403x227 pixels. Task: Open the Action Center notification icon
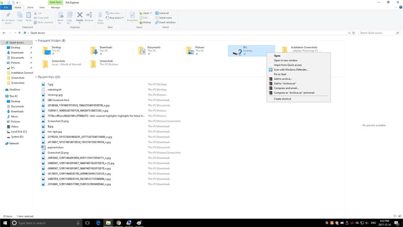tap(397, 223)
